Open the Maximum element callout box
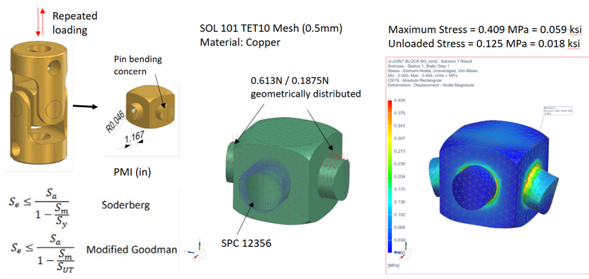Viewport: 589px width, 279px height. point(557,111)
